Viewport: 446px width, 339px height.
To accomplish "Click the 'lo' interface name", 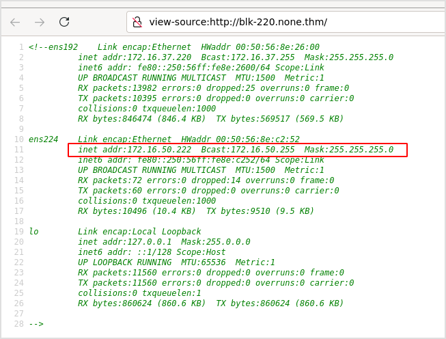I will tap(33, 232).
